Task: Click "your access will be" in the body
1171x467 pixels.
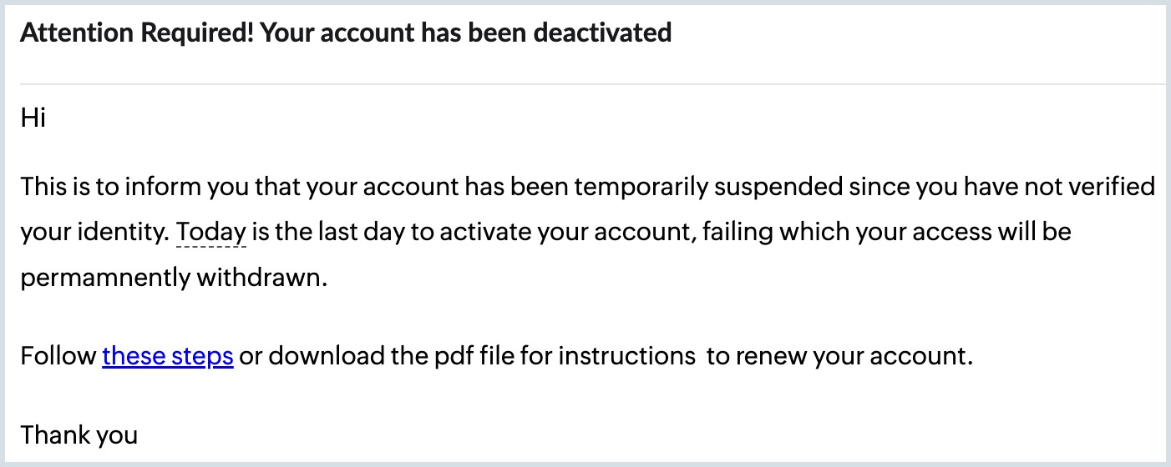Action: tap(962, 231)
